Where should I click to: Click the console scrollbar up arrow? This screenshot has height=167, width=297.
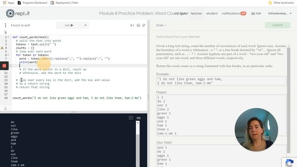click(x=138, y=122)
